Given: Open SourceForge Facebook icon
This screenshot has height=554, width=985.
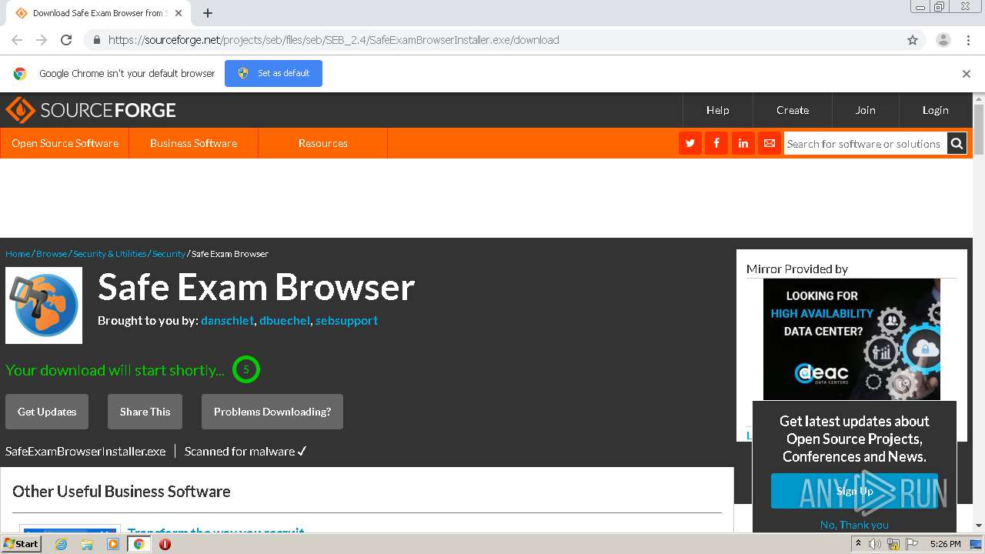Looking at the screenshot, I should 716,143.
